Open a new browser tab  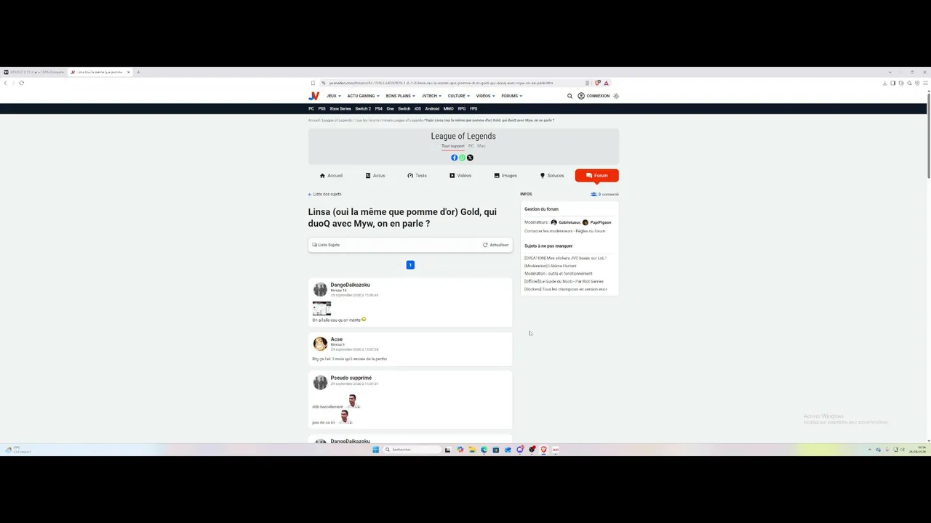pos(138,72)
